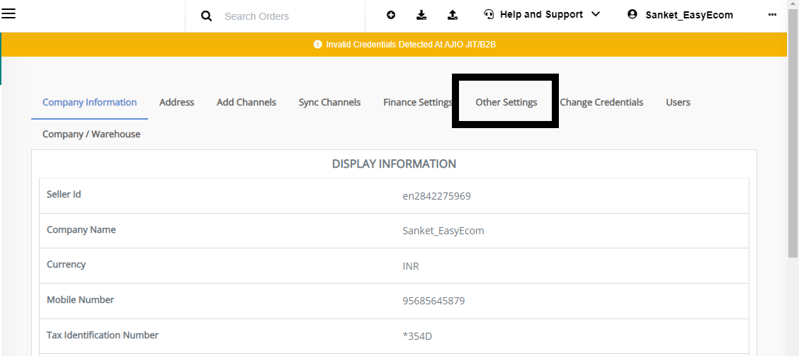
Task: Open the Address tab
Action: click(x=177, y=103)
